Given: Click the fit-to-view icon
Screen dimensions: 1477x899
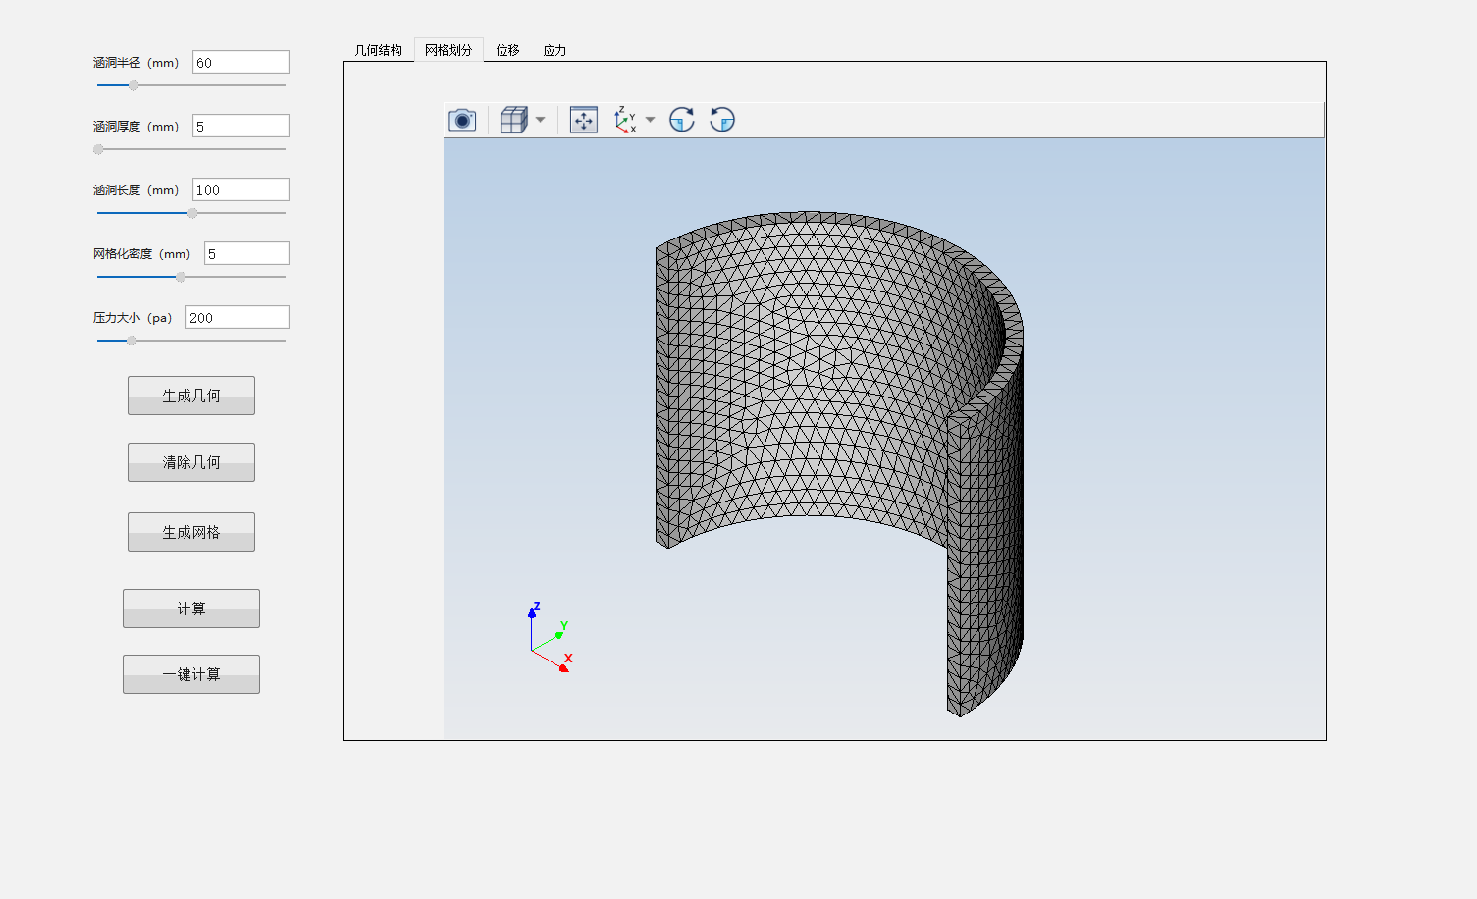Looking at the screenshot, I should click(584, 120).
